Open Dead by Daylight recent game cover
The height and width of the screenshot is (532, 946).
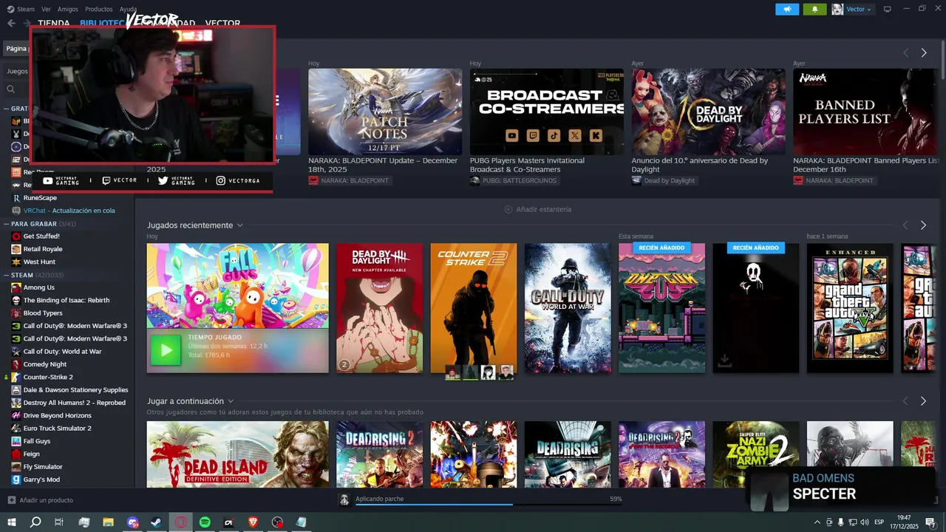[379, 308]
